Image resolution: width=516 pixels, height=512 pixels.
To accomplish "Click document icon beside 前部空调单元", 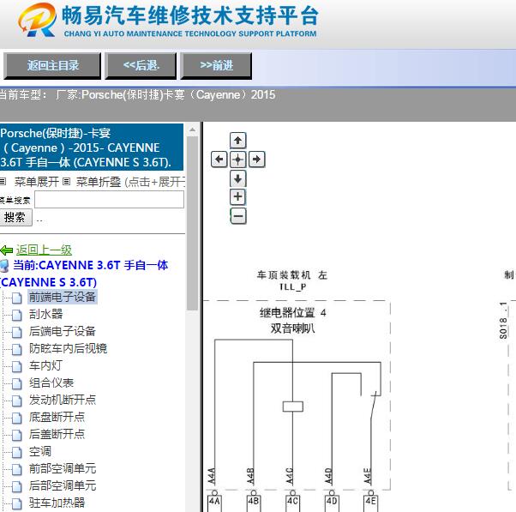I will point(17,469).
